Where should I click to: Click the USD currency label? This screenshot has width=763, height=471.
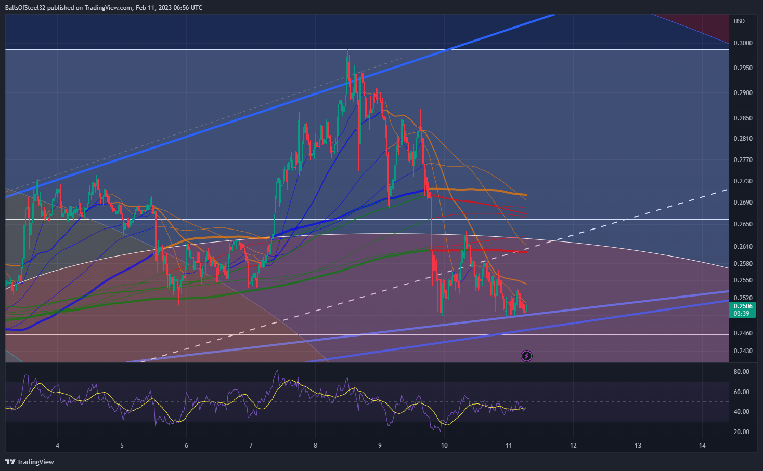tap(739, 21)
